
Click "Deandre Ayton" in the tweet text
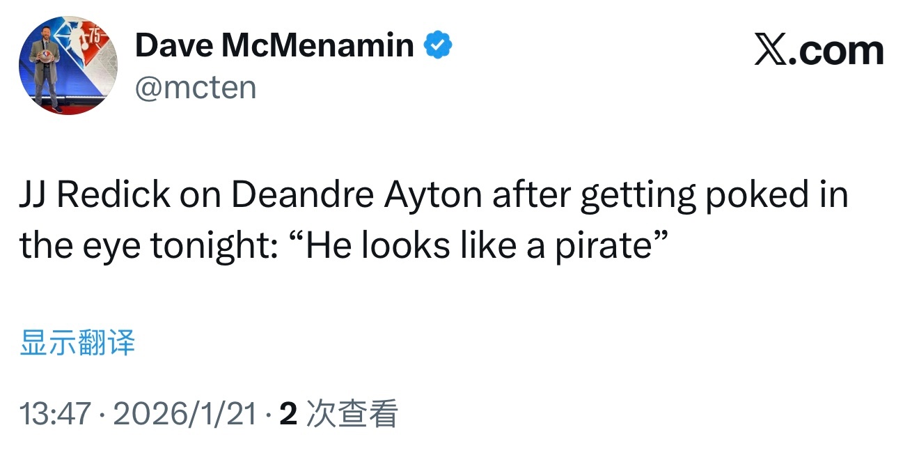coord(357,197)
